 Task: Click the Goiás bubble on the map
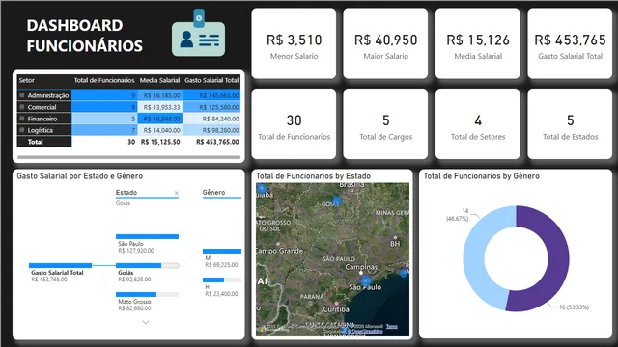[x=337, y=201]
